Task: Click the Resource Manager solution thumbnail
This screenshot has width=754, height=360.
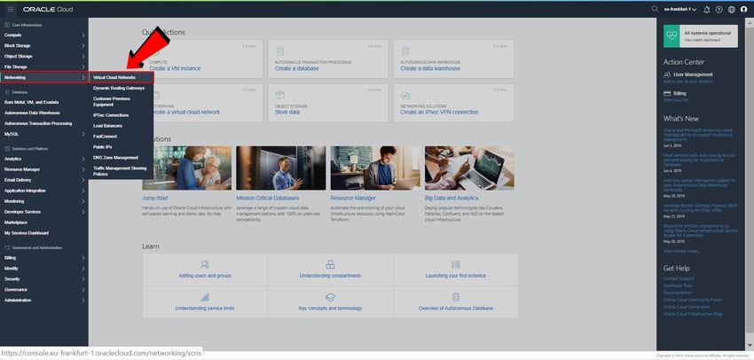Action: [375, 168]
